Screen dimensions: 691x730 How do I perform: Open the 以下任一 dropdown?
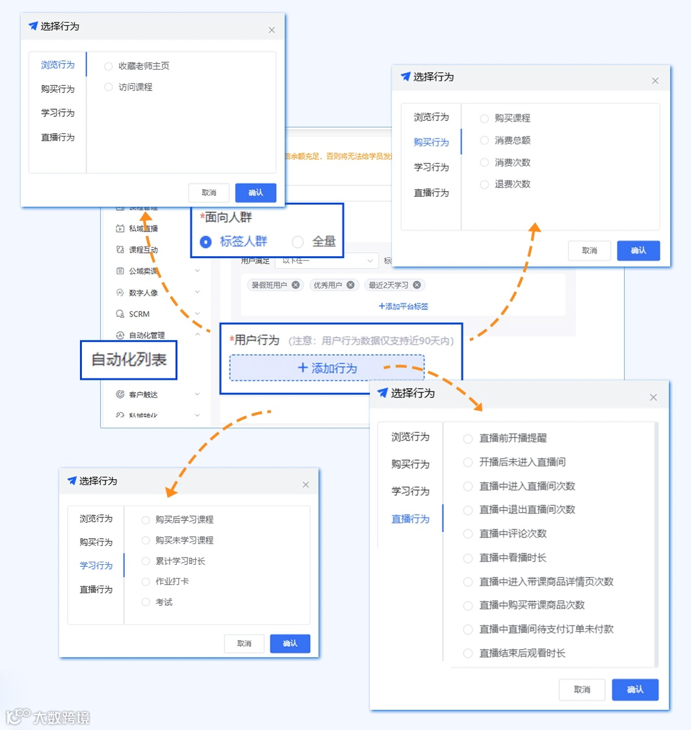coord(327,260)
